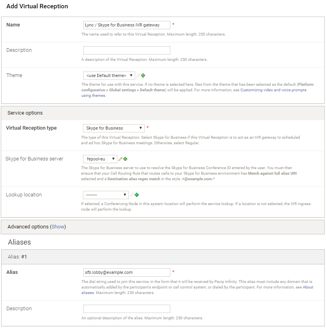The width and height of the screenshot is (326, 328).
Task: Add a new theme
Action: point(143,75)
